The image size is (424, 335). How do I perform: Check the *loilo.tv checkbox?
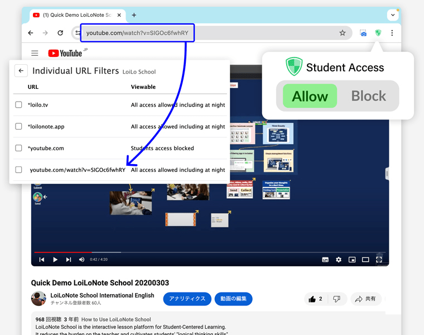pyautogui.click(x=18, y=105)
